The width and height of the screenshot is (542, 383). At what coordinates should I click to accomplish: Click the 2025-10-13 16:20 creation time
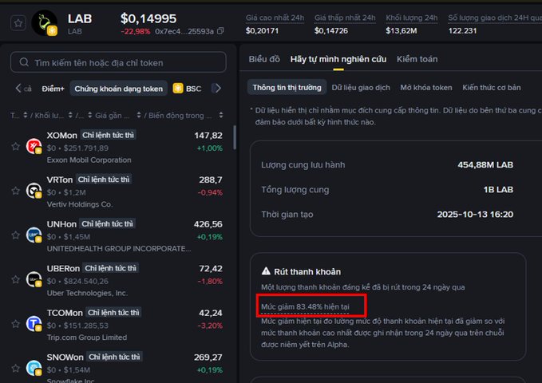click(x=475, y=215)
